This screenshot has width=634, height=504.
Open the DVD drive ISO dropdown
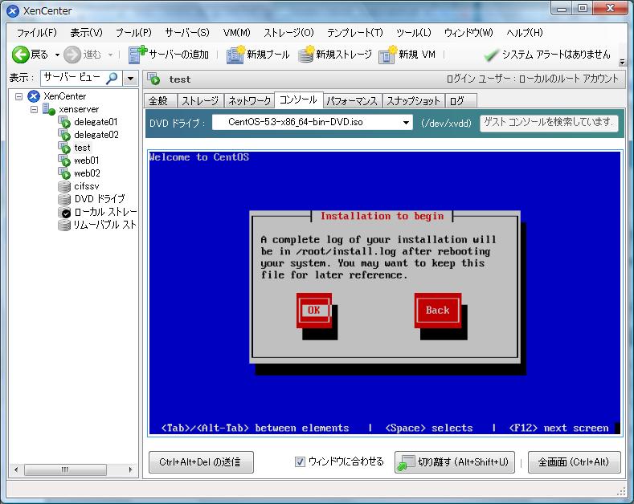point(406,122)
